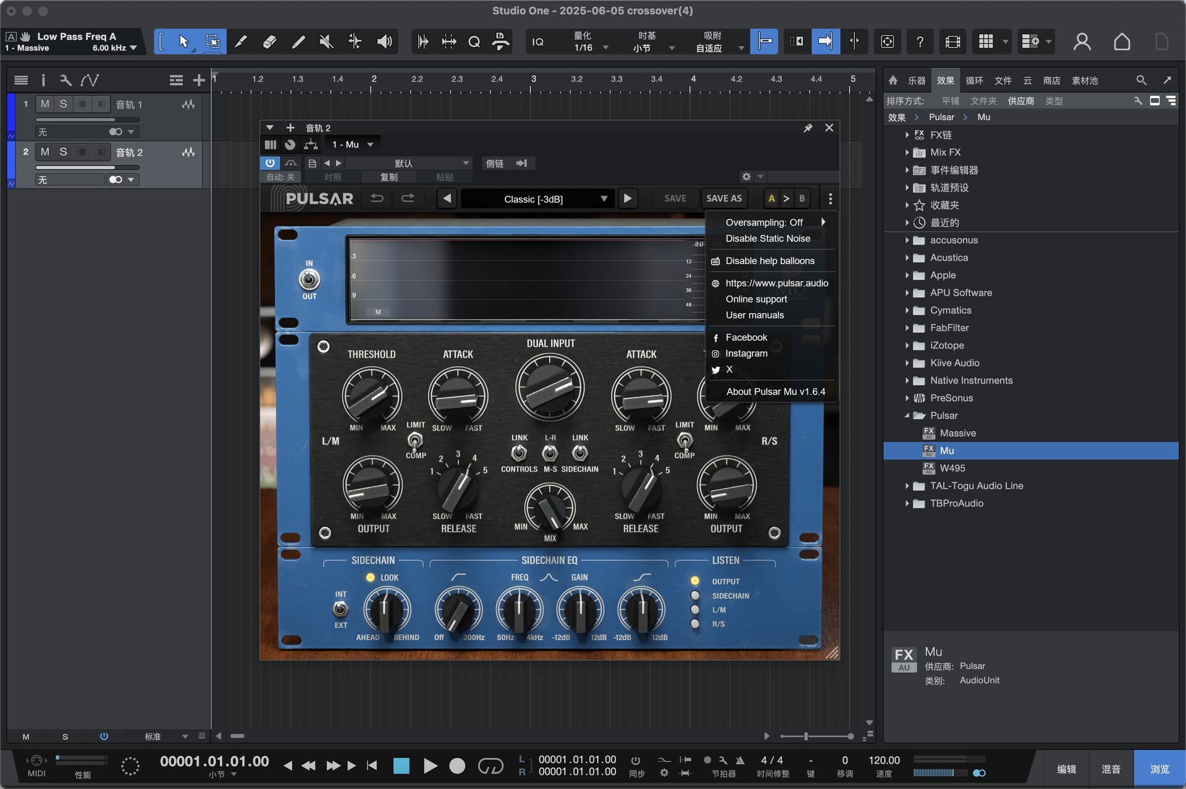Click the MIX knob
Viewport: 1186px width, 789px height.
[550, 507]
